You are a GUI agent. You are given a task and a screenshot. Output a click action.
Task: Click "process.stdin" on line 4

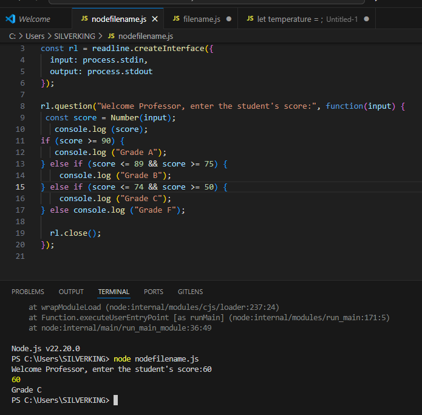pyautogui.click(x=113, y=60)
